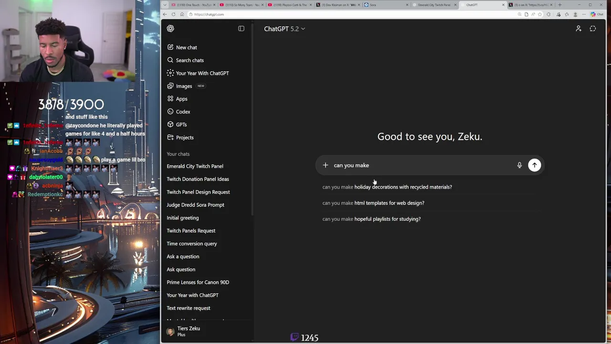Choose suggestion hopeful playlists for studying
This screenshot has width=611, height=344.
[x=371, y=219]
